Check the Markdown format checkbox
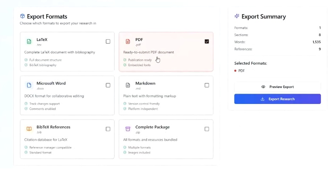 (207, 85)
